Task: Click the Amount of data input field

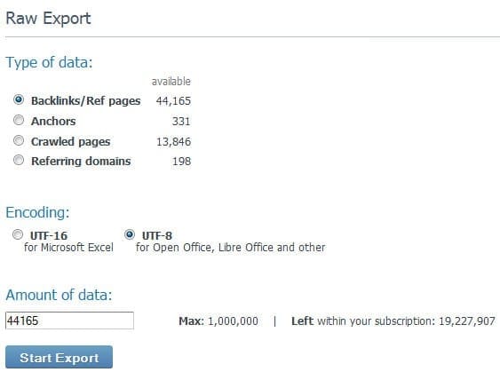Action: coord(69,321)
